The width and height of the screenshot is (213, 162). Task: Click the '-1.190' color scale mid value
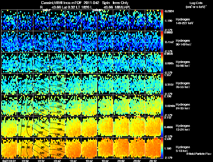pos(169,21)
